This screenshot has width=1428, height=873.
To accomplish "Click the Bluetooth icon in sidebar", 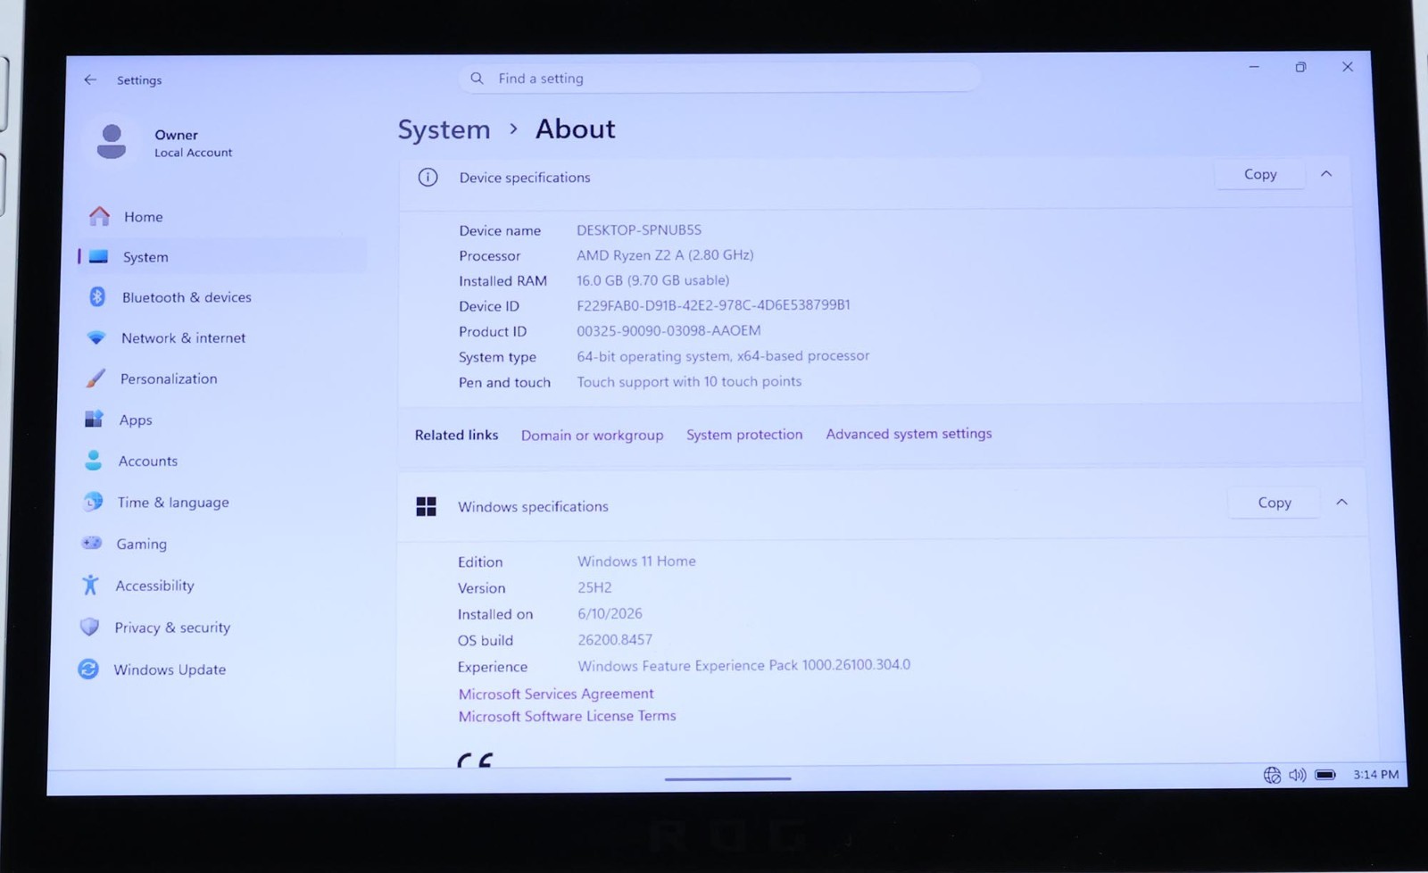I will (97, 296).
